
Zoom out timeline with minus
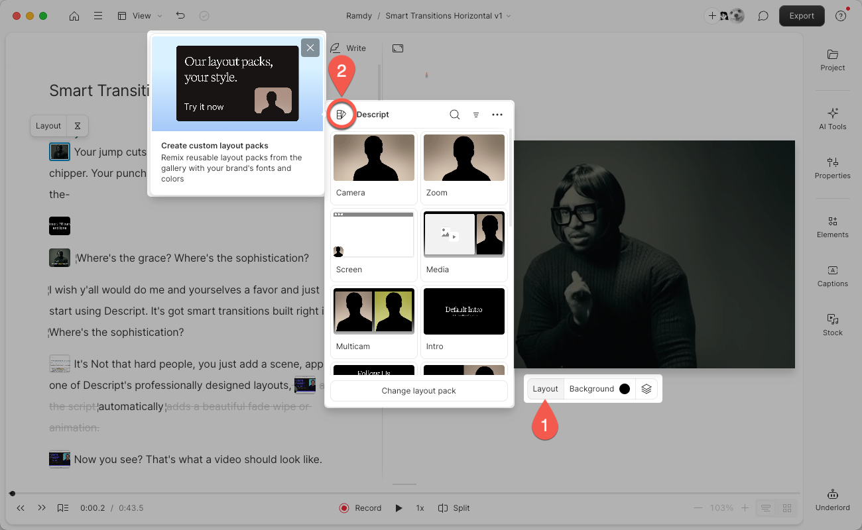698,508
